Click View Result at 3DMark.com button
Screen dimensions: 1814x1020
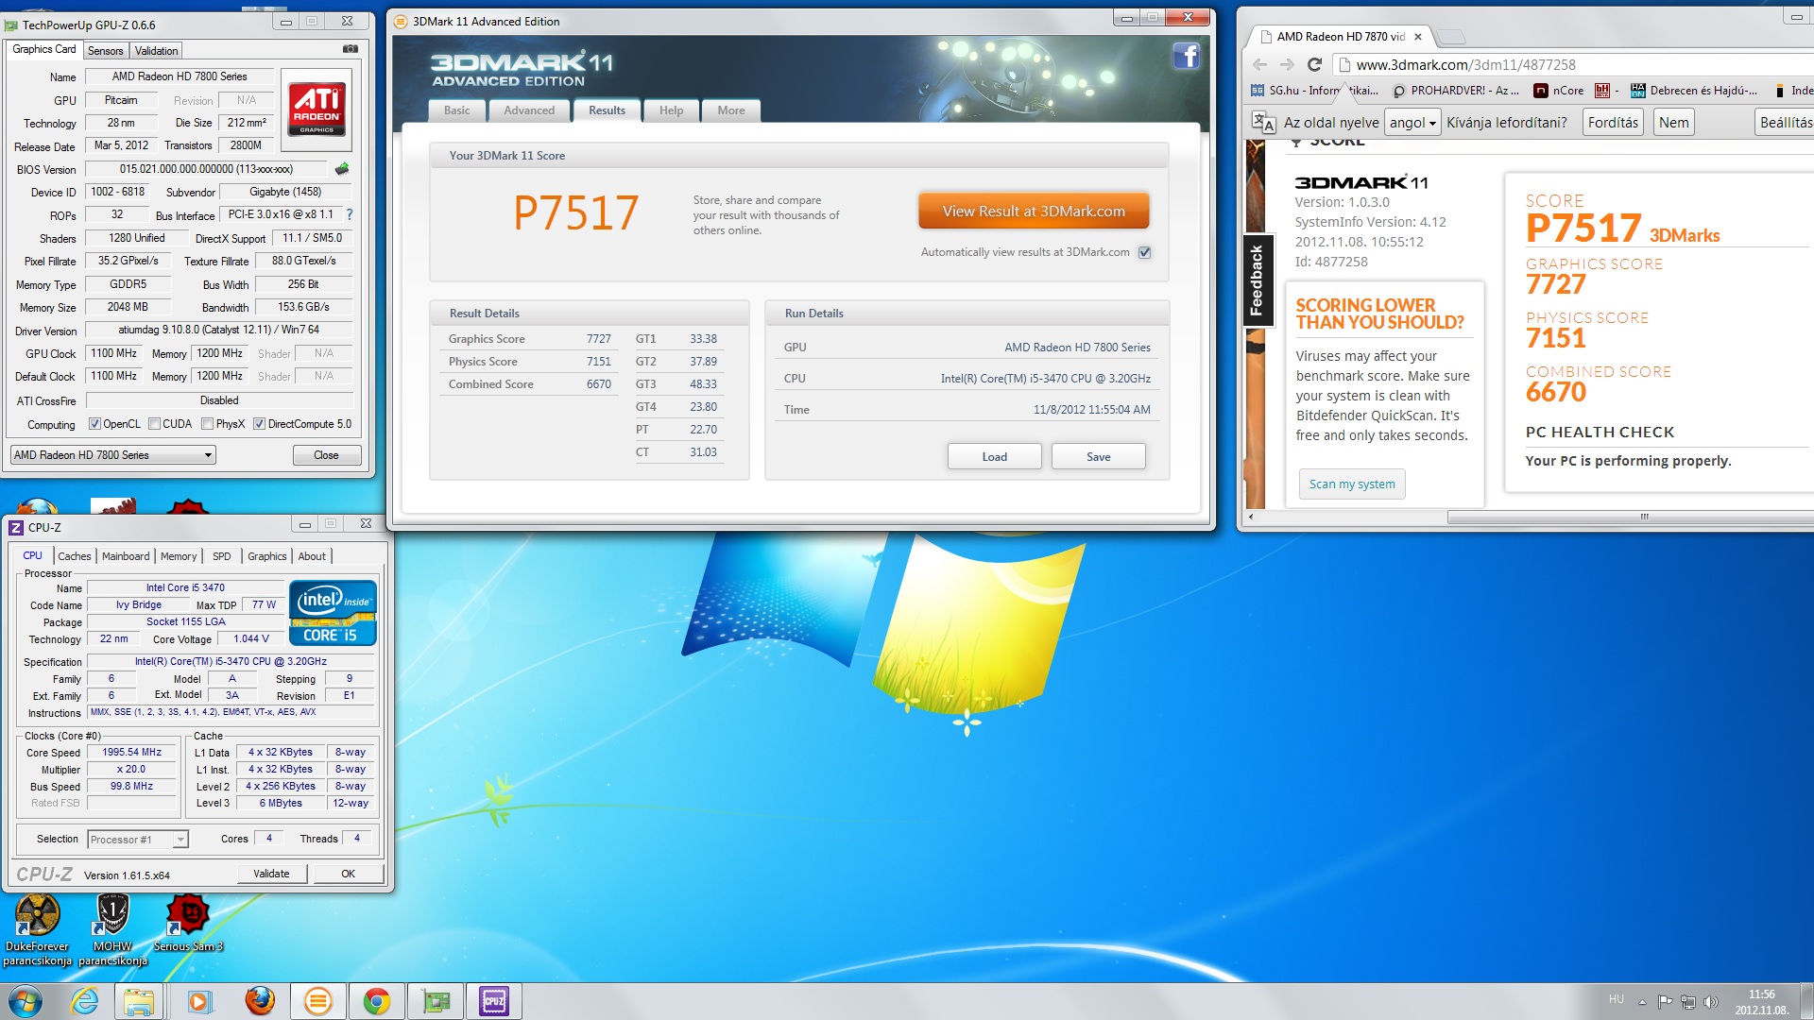(x=1034, y=212)
